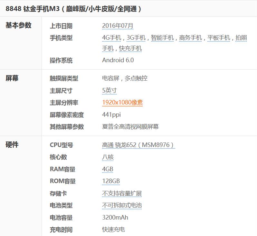Viewport: 257px width, 236px height.
Task: Open the 商务手机 category link
Action: pos(190,38)
